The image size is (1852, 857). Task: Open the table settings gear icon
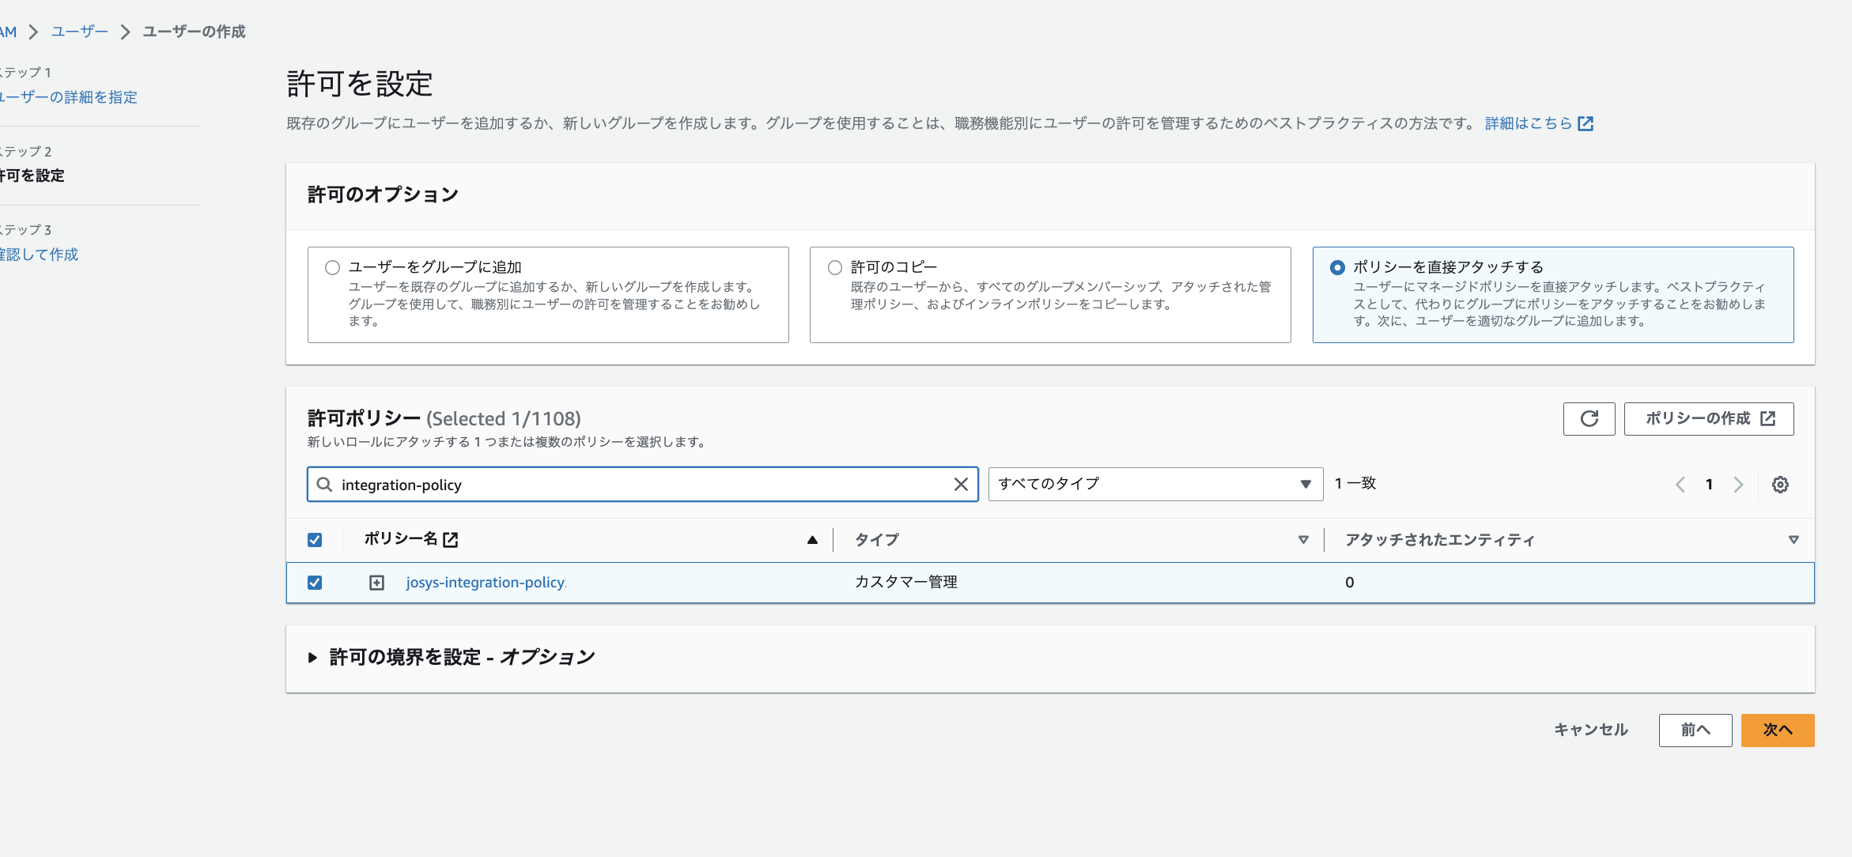coord(1780,485)
